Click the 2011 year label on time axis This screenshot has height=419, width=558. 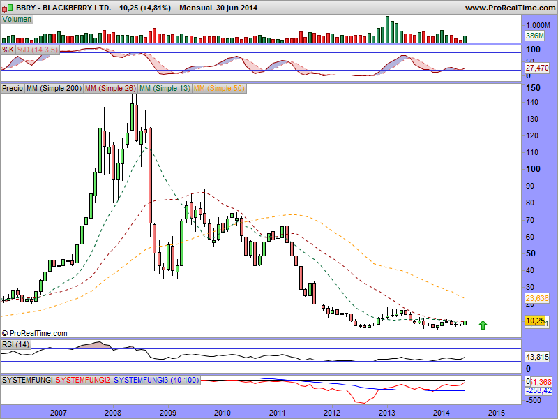277,413
